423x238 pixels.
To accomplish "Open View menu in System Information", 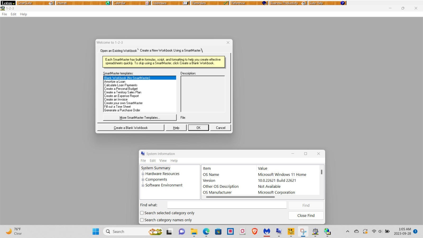I will coord(163,161).
